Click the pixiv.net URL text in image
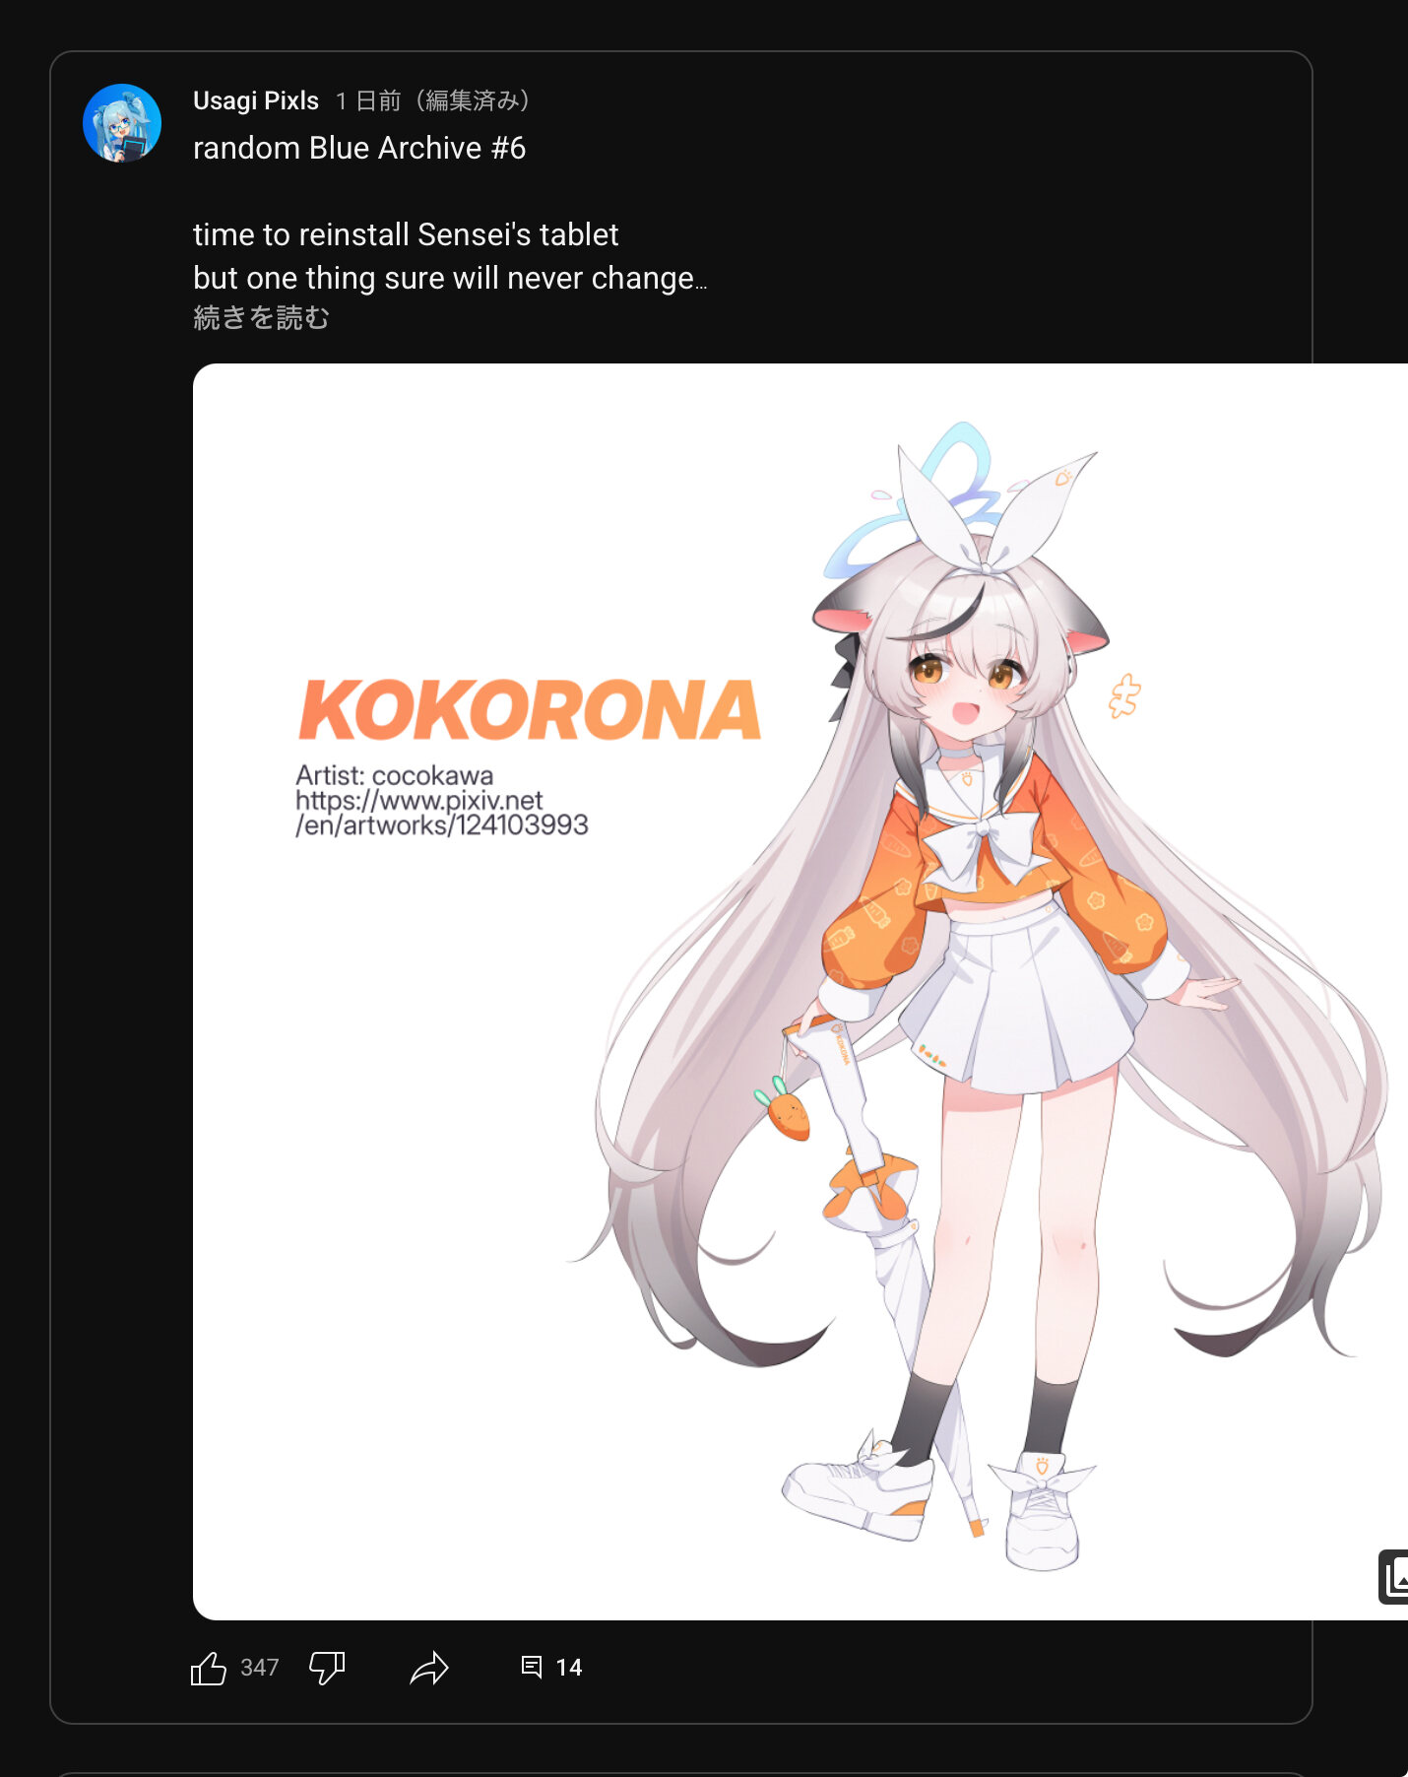Image resolution: width=1408 pixels, height=1777 pixels. [x=441, y=813]
